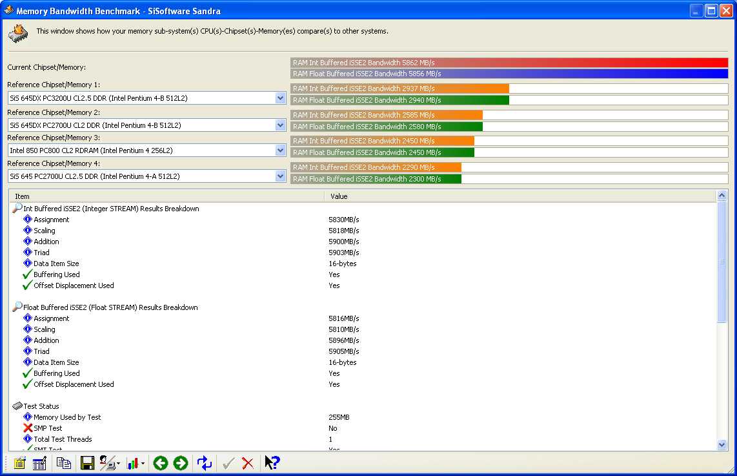Click the 'SMP Test' row label
This screenshot has width=737, height=476.
48,428
